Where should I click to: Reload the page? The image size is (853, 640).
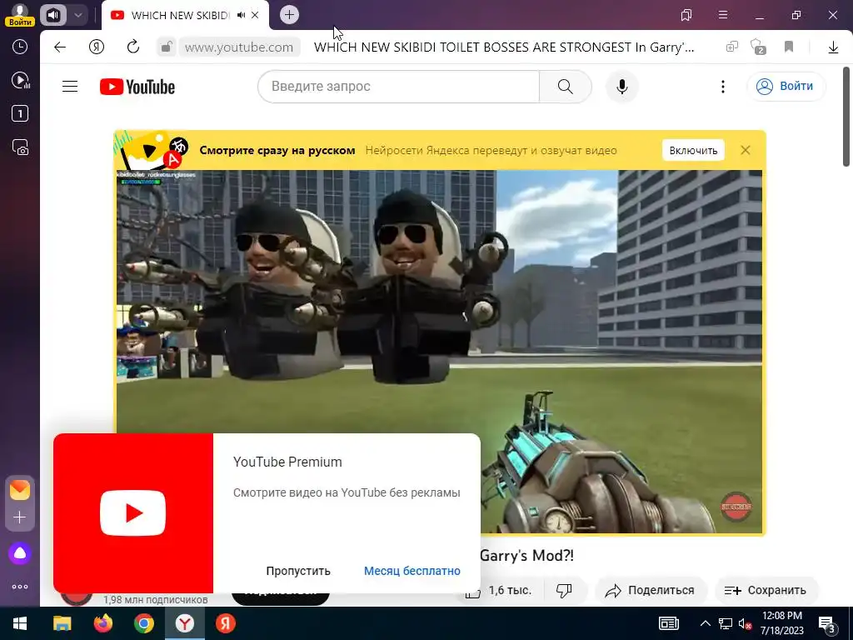coord(133,47)
